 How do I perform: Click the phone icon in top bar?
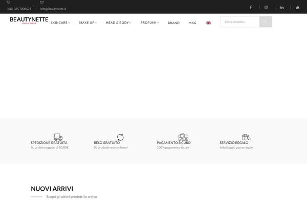point(8,2)
